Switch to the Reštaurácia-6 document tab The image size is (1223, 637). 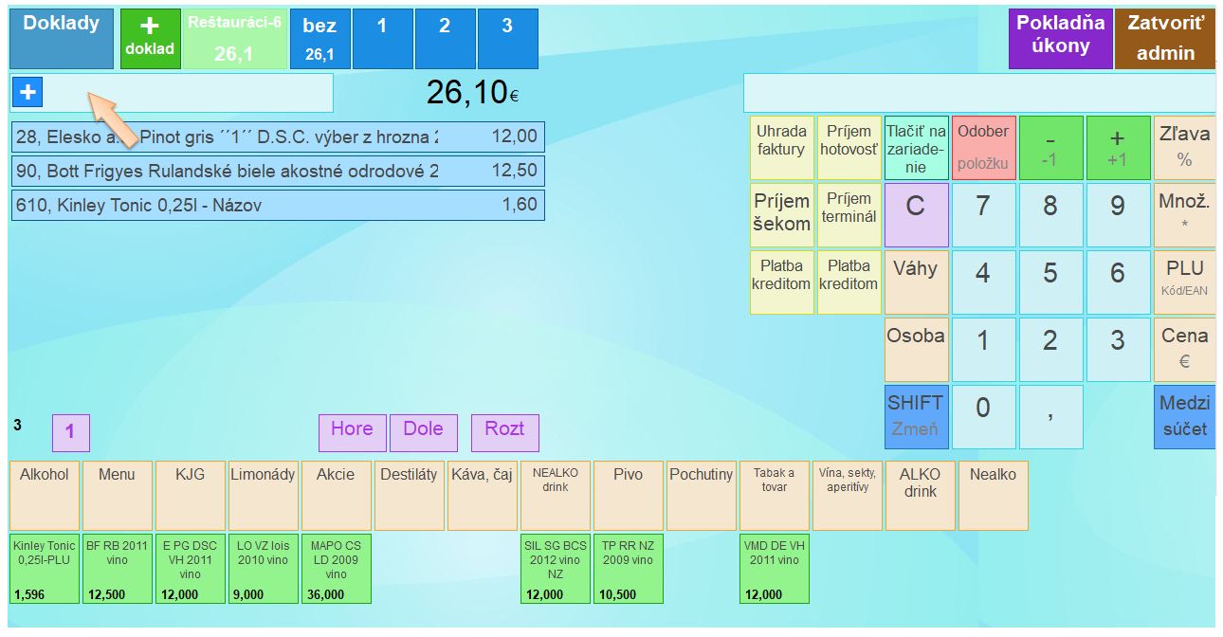coord(234,39)
